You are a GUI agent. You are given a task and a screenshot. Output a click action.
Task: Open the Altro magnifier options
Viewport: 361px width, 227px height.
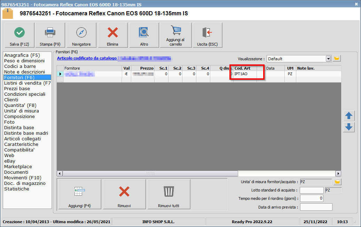pyautogui.click(x=144, y=35)
